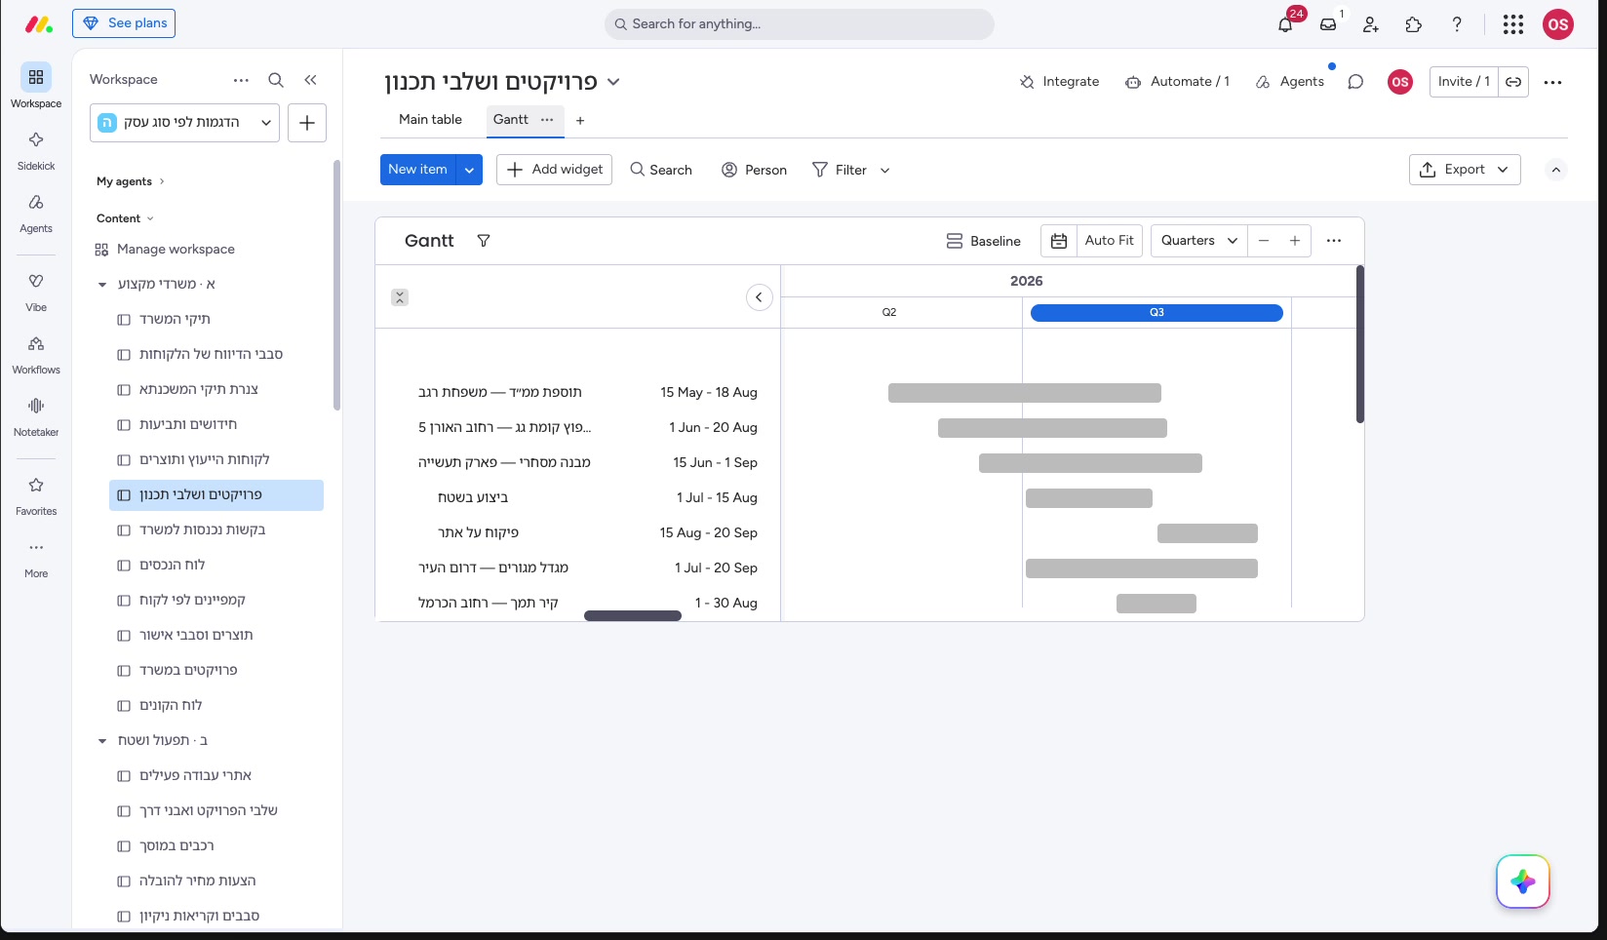This screenshot has height=940, width=1607.
Task: Open the help question mark
Action: tap(1457, 24)
